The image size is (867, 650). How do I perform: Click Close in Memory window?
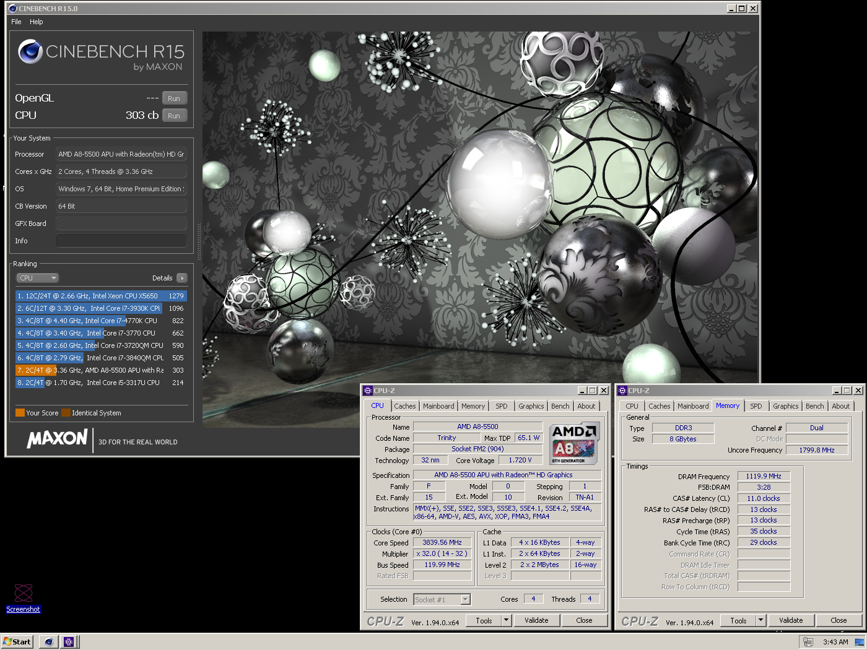(x=839, y=620)
